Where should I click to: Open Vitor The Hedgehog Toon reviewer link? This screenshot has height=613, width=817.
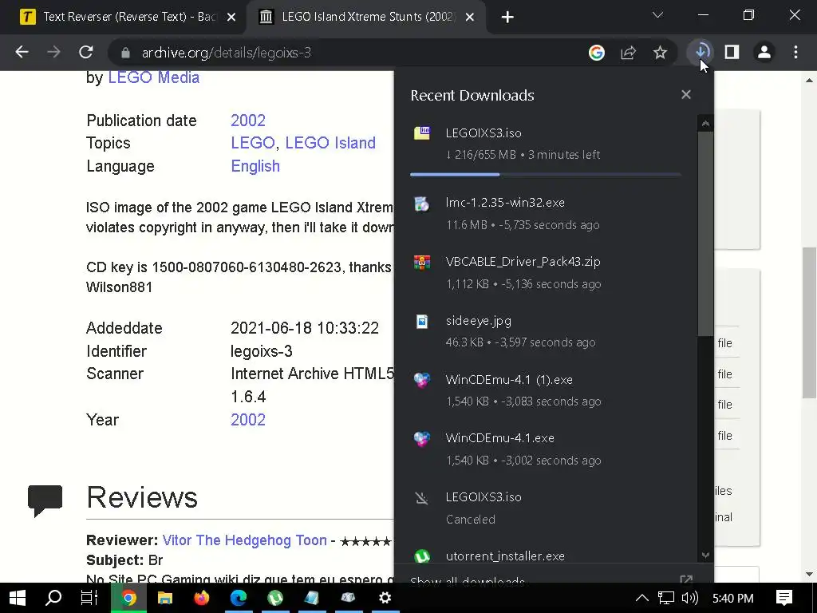point(244,540)
